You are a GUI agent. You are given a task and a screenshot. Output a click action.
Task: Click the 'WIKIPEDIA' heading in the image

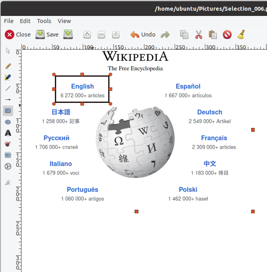[x=135, y=56]
